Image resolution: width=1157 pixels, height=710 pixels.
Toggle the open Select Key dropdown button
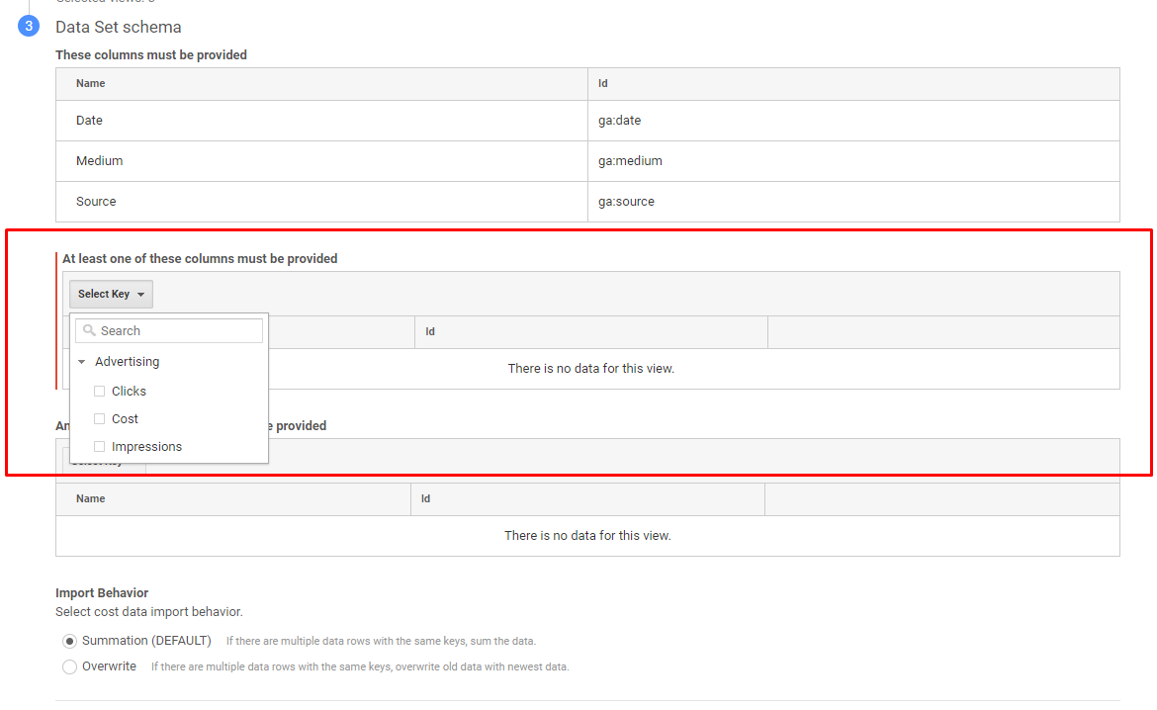click(x=111, y=294)
